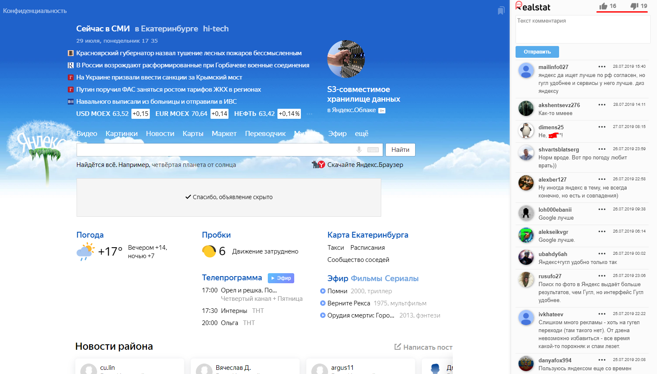Click mailinfo027 user avatar
657x374 pixels.
526,70
